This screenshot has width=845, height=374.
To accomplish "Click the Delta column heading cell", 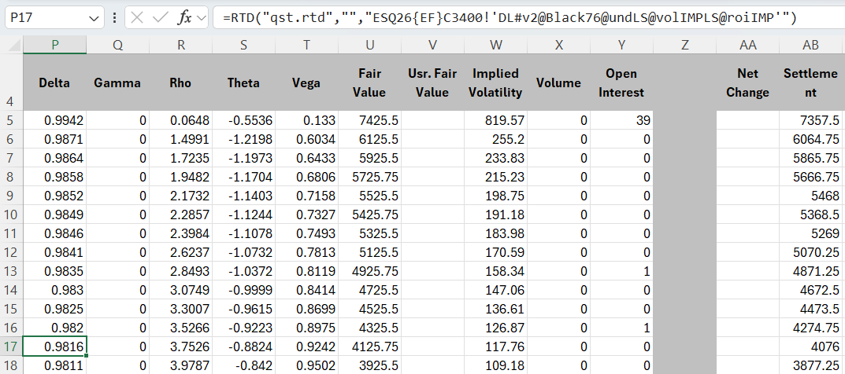I will [x=54, y=82].
